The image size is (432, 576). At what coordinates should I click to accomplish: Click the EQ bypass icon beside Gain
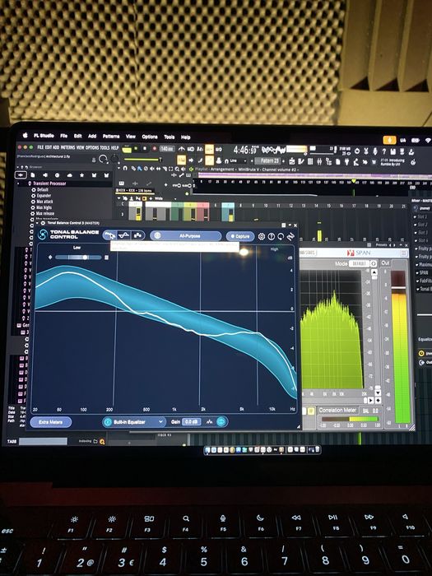coord(209,422)
